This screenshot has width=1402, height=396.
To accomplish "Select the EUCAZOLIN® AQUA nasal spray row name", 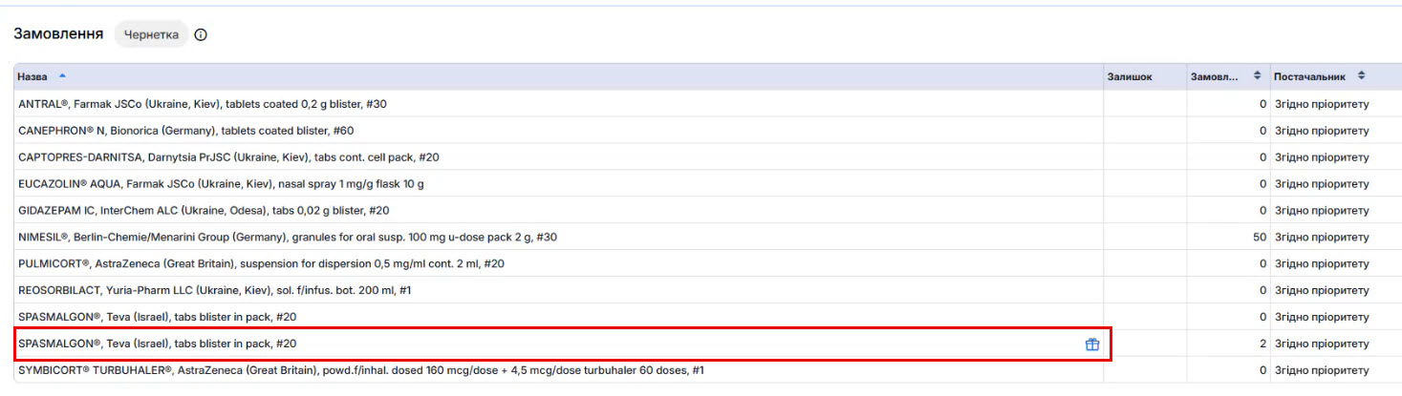I will pos(221,184).
